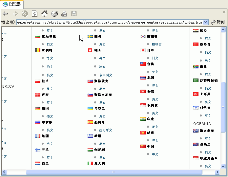
Task: Go back using the Back arrow icon
Action: coord(5,14)
